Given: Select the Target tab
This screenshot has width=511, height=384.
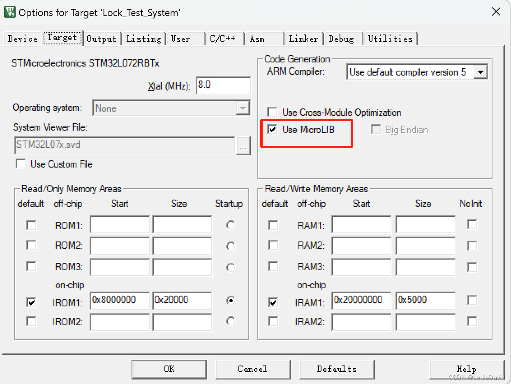Looking at the screenshot, I should pos(62,37).
